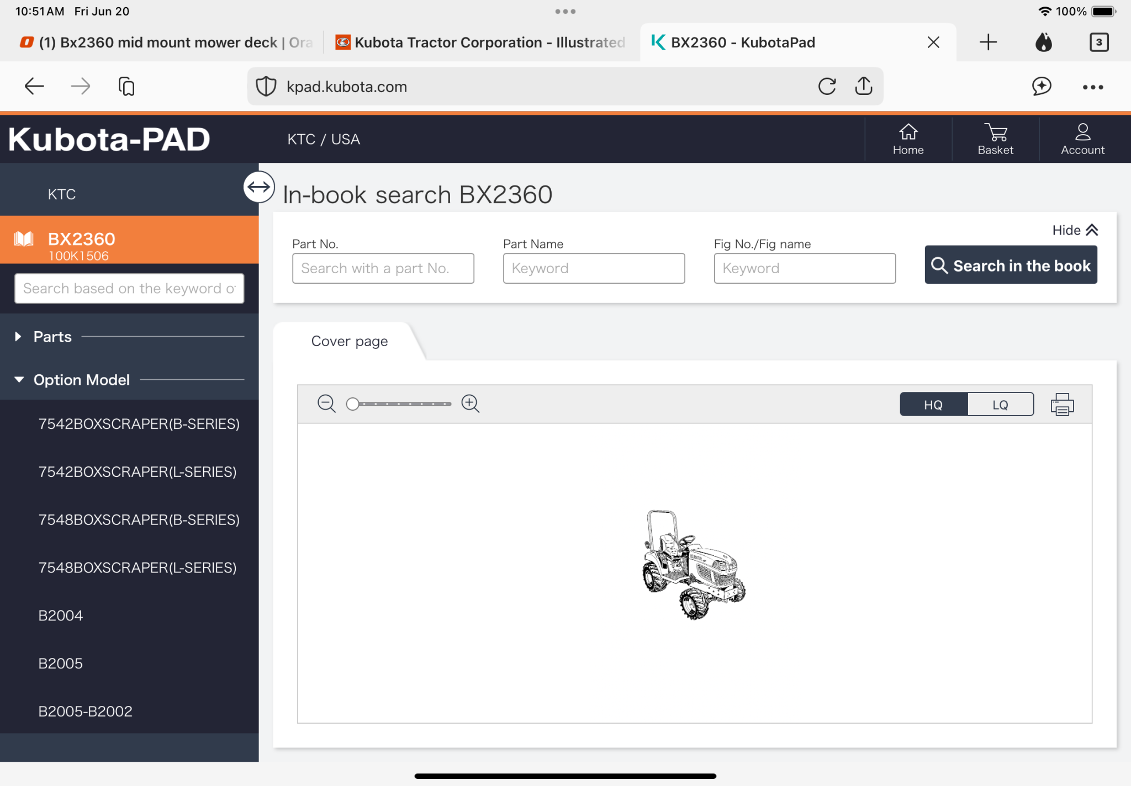
Task: Select the Cover page tab
Action: 349,341
